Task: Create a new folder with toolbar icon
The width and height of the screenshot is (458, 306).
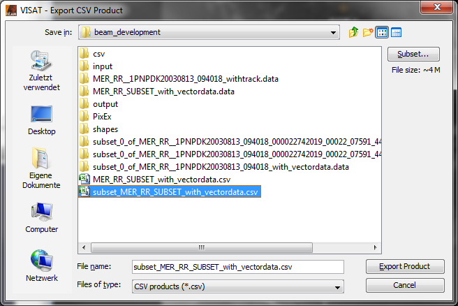Action: pyautogui.click(x=368, y=32)
